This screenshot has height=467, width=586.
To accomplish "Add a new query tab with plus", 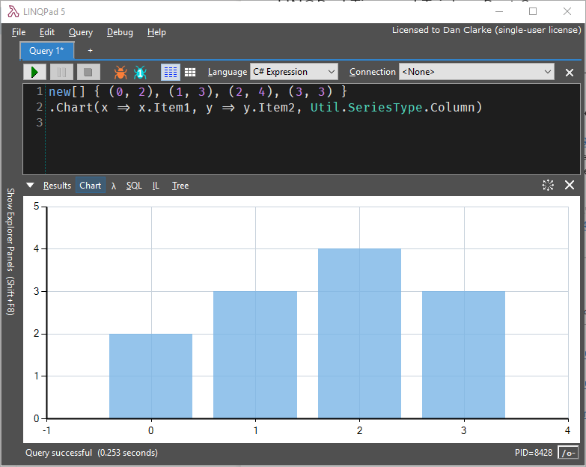I will coord(91,51).
